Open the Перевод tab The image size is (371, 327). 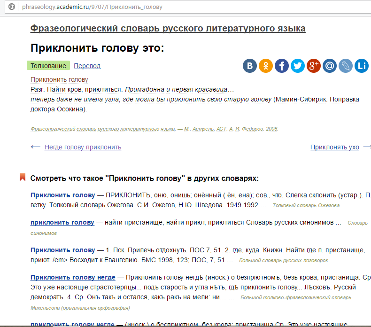87,66
